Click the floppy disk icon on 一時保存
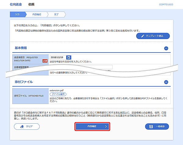Screen dimensions: 183x145 point(152,126)
